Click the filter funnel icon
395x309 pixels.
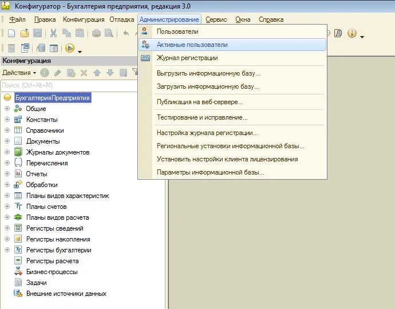coord(135,72)
